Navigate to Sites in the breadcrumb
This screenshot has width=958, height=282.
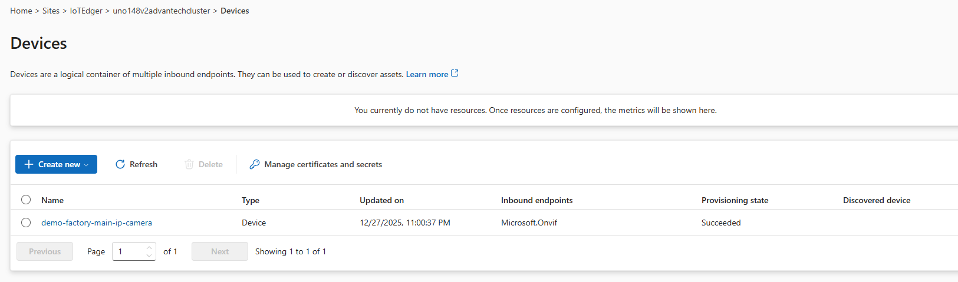pyautogui.click(x=51, y=11)
